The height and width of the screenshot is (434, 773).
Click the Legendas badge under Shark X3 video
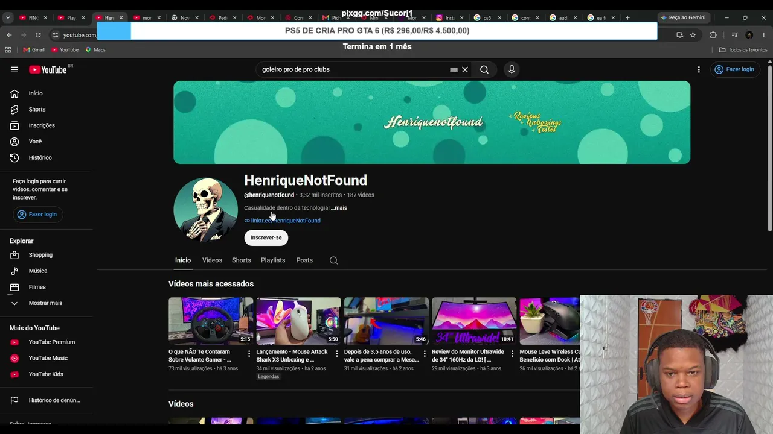coord(269,377)
